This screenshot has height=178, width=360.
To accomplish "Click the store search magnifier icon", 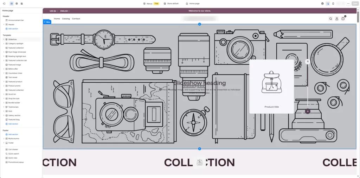I will click(x=330, y=19).
